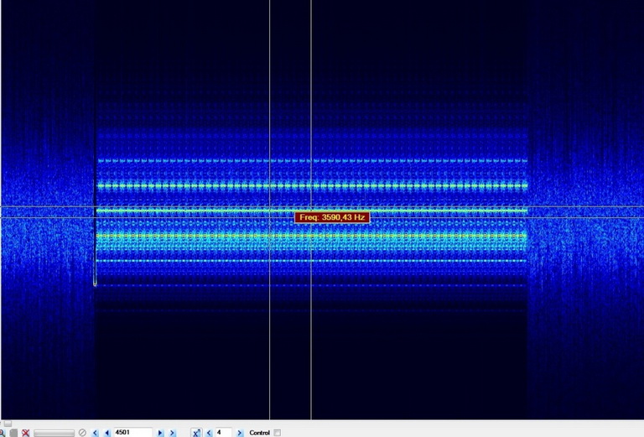644x437 pixels.
Task: Click the Freq: 3590,43 Hz tooltip label
Action: point(332,217)
